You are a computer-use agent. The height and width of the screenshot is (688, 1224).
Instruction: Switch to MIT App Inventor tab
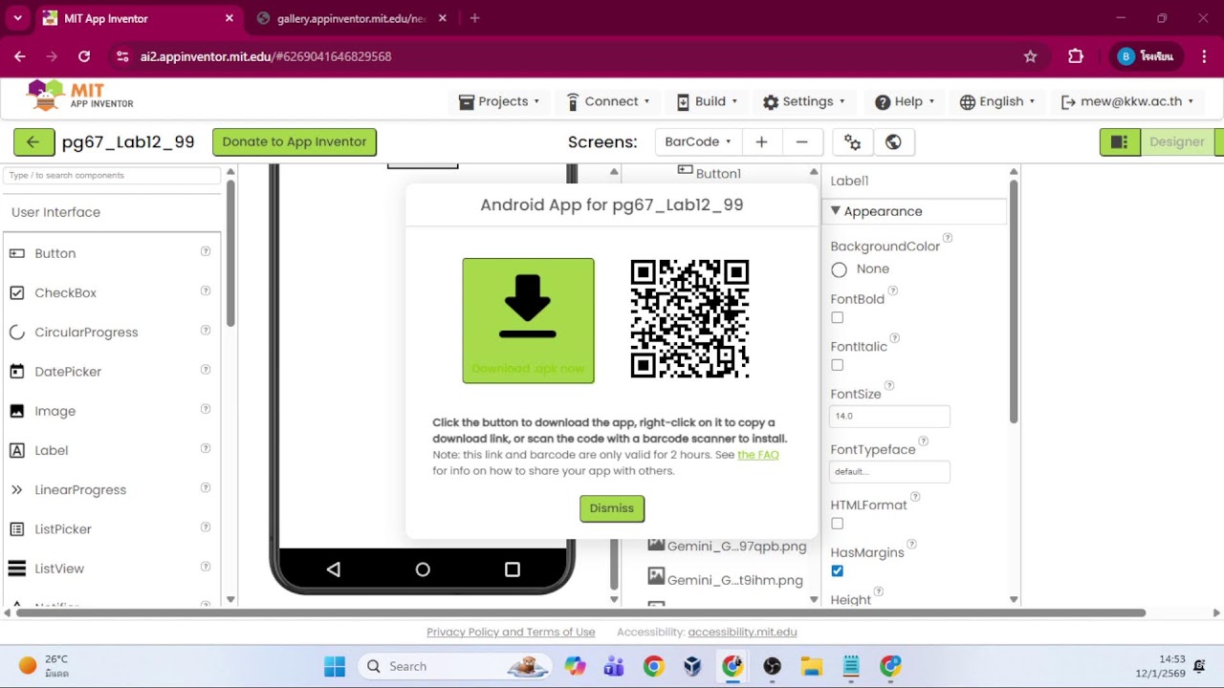pyautogui.click(x=137, y=18)
